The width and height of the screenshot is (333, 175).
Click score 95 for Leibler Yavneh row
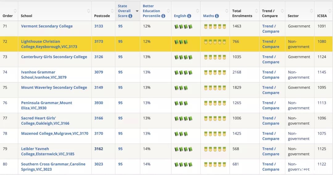tap(120, 149)
